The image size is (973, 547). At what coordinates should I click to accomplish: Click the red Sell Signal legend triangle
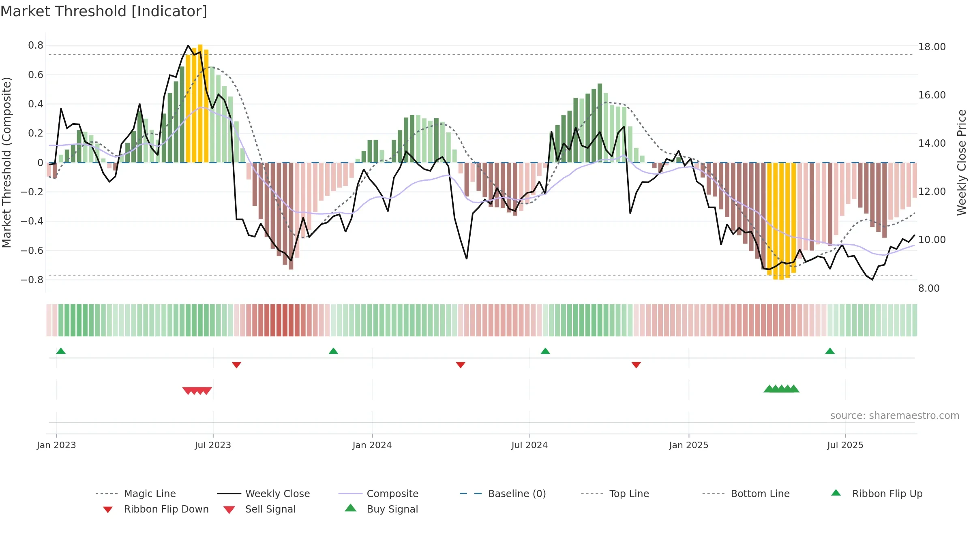point(229,510)
